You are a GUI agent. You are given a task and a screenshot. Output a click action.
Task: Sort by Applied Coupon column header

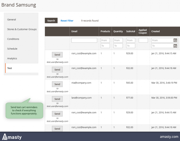click(143, 31)
